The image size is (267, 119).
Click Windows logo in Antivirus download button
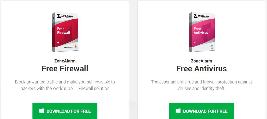[x=178, y=111]
